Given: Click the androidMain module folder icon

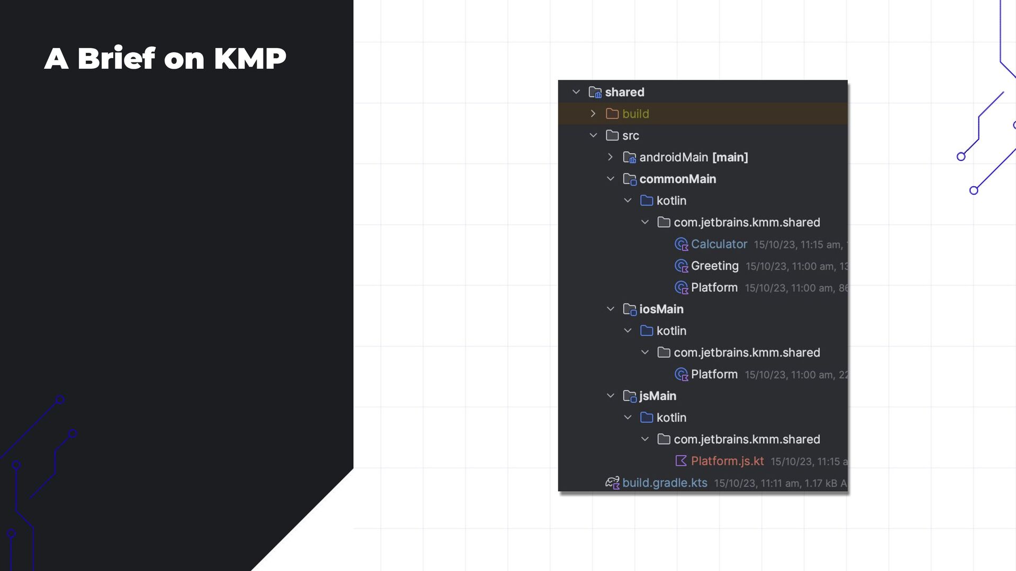Looking at the screenshot, I should tap(629, 158).
